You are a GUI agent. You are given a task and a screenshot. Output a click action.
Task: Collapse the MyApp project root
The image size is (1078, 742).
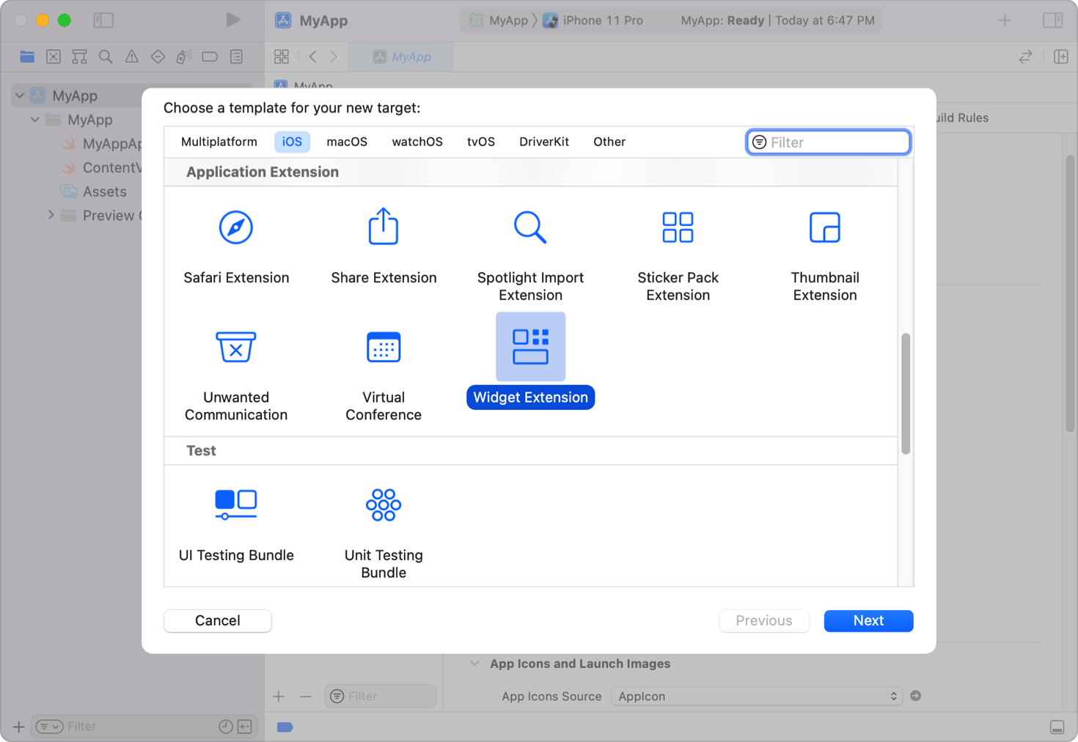20,95
